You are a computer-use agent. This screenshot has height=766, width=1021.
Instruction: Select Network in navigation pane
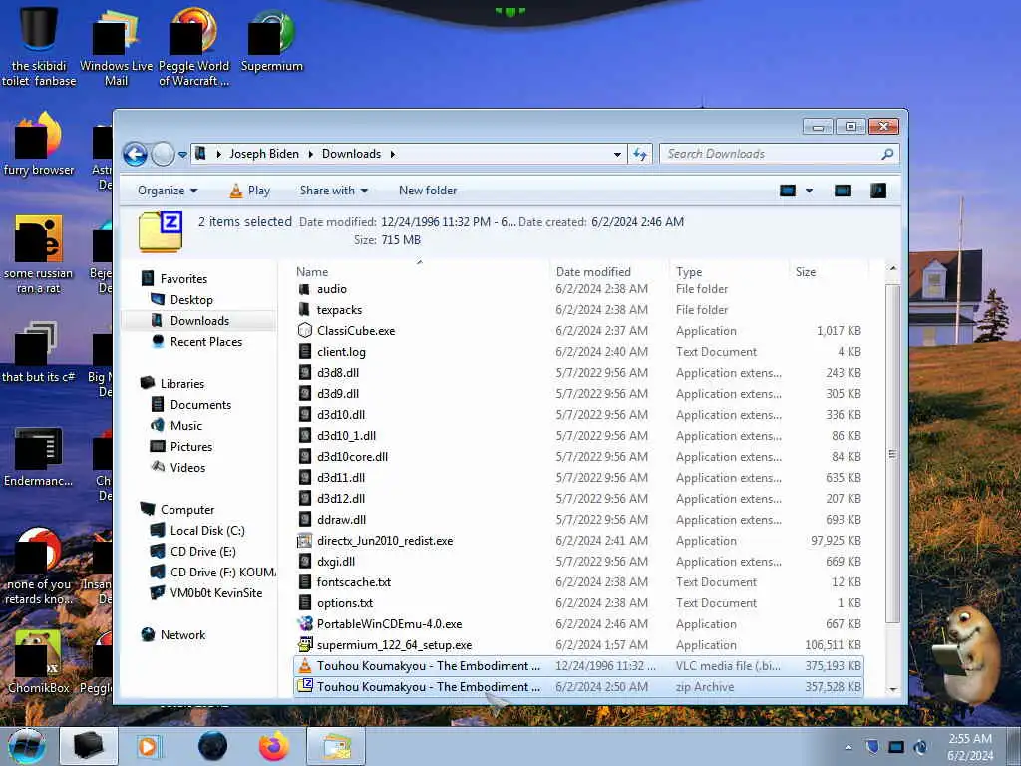(x=182, y=635)
